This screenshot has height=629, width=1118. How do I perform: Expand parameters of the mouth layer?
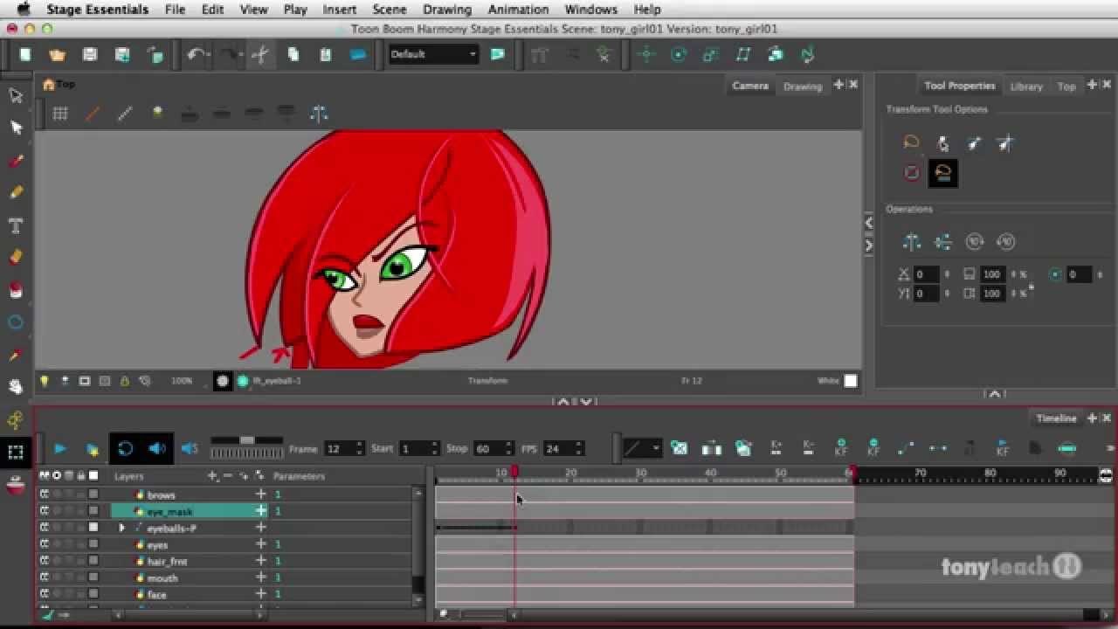click(x=260, y=577)
